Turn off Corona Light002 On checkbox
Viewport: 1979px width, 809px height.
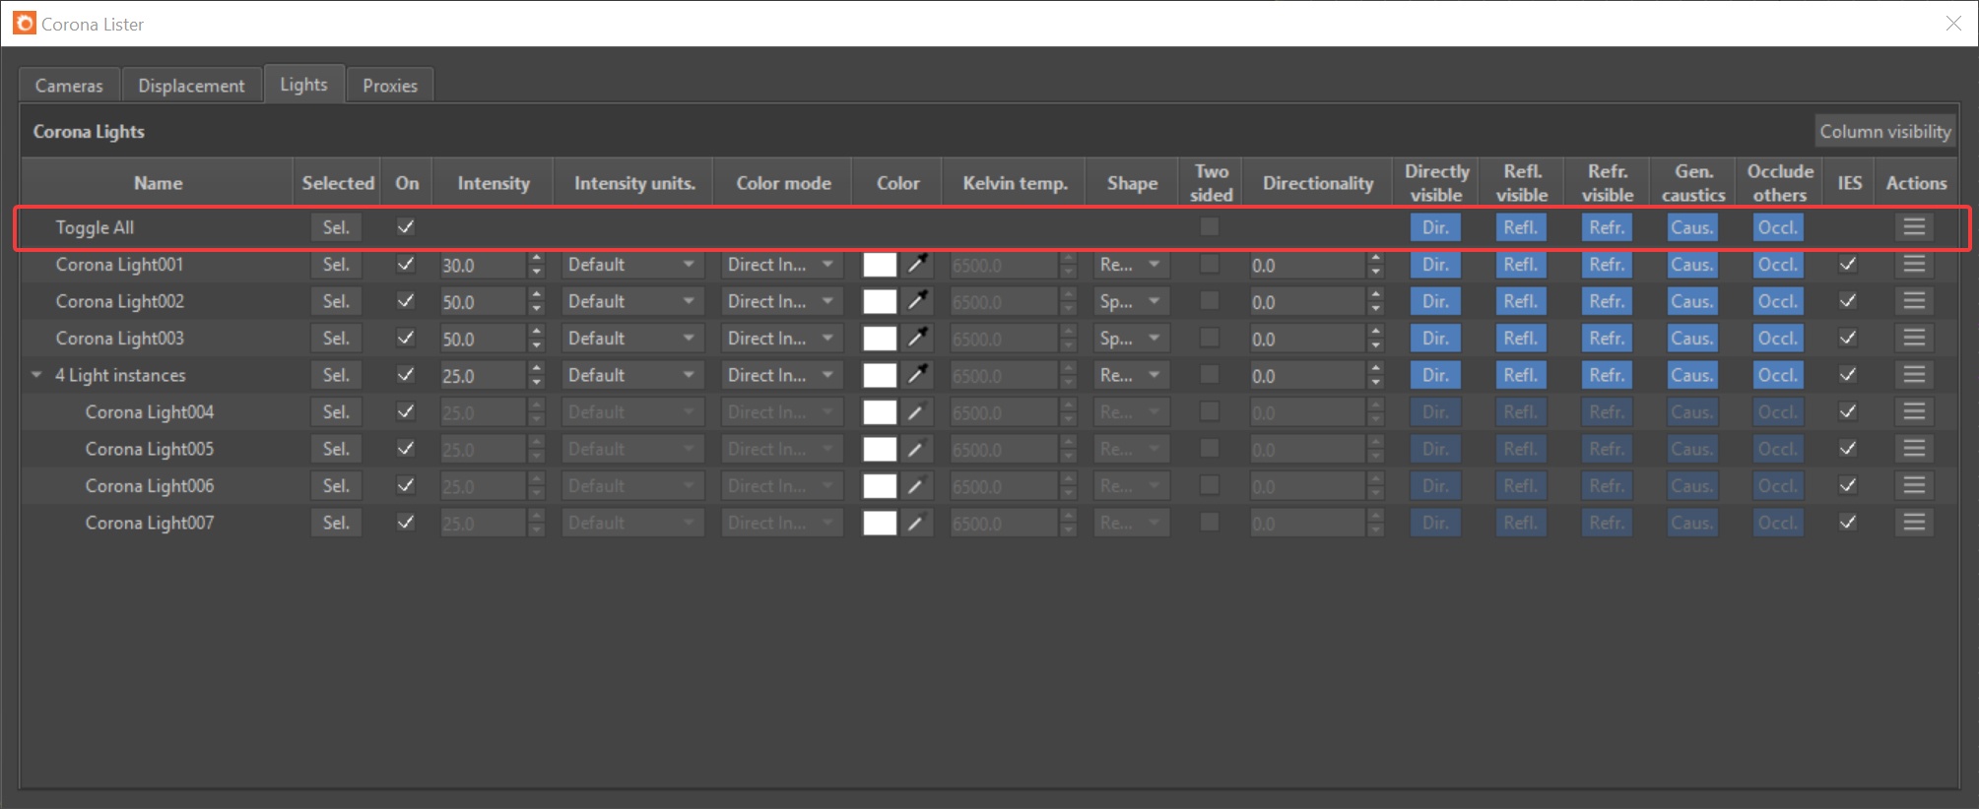click(405, 301)
